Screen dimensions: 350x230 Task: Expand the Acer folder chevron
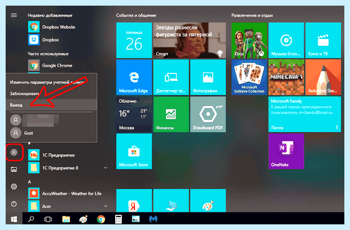[106, 206]
